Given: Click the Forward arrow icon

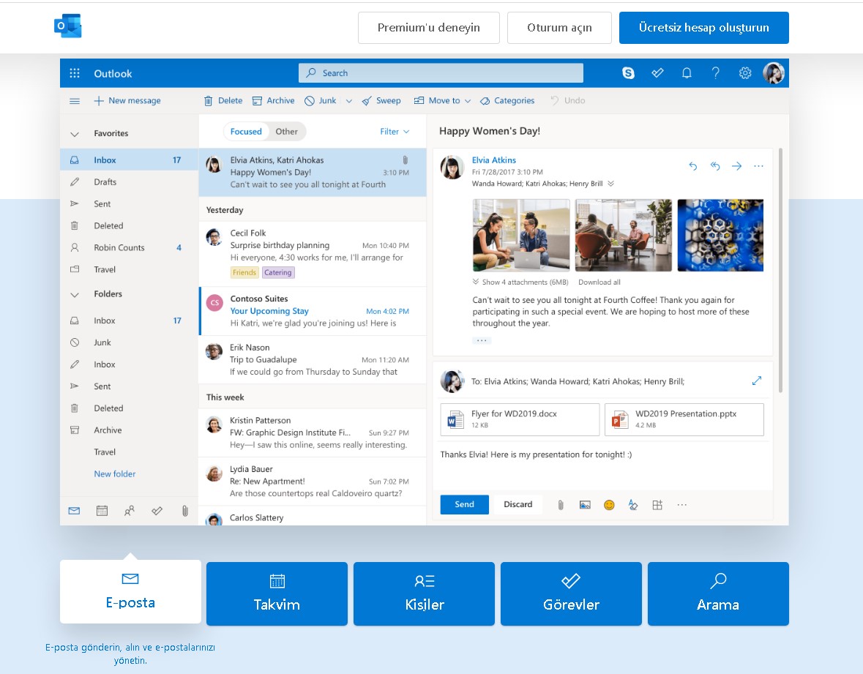Looking at the screenshot, I should tap(736, 165).
